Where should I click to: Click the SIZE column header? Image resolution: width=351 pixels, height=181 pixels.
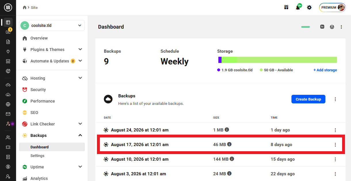click(216, 118)
